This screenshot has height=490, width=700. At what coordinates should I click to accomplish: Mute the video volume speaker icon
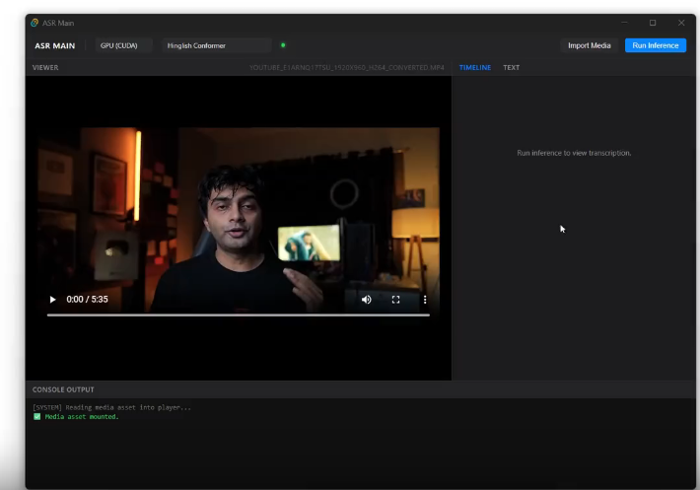[x=366, y=300]
